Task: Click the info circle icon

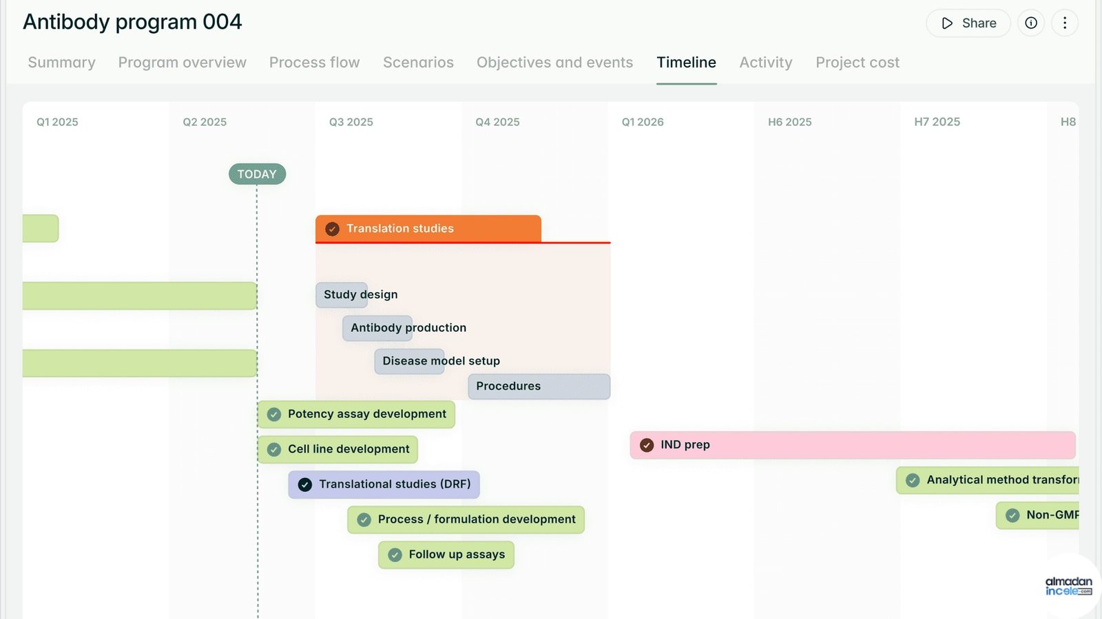Action: pos(1031,23)
